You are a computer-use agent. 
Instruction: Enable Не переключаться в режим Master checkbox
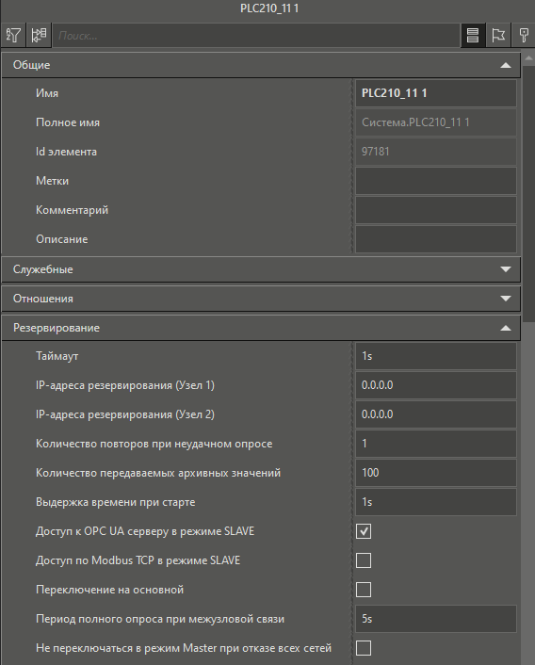(364, 648)
